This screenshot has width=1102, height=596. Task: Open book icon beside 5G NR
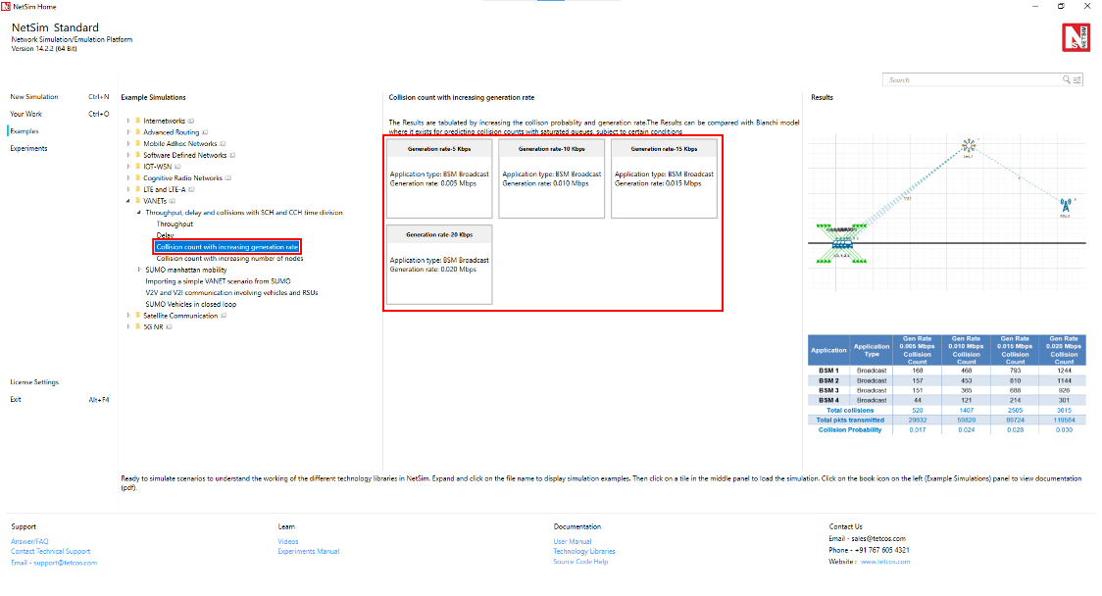(x=168, y=327)
